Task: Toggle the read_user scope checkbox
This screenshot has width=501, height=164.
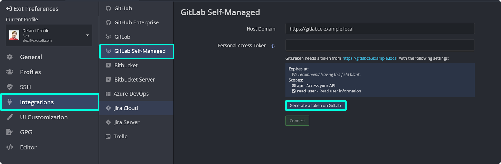Action: click(294, 91)
